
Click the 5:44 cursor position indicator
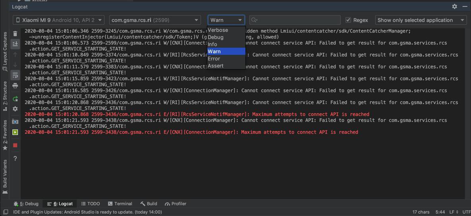pos(440,212)
